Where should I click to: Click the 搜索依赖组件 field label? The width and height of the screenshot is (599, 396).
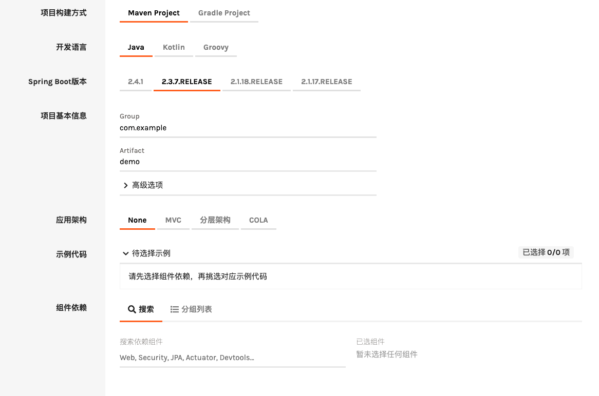click(x=141, y=342)
